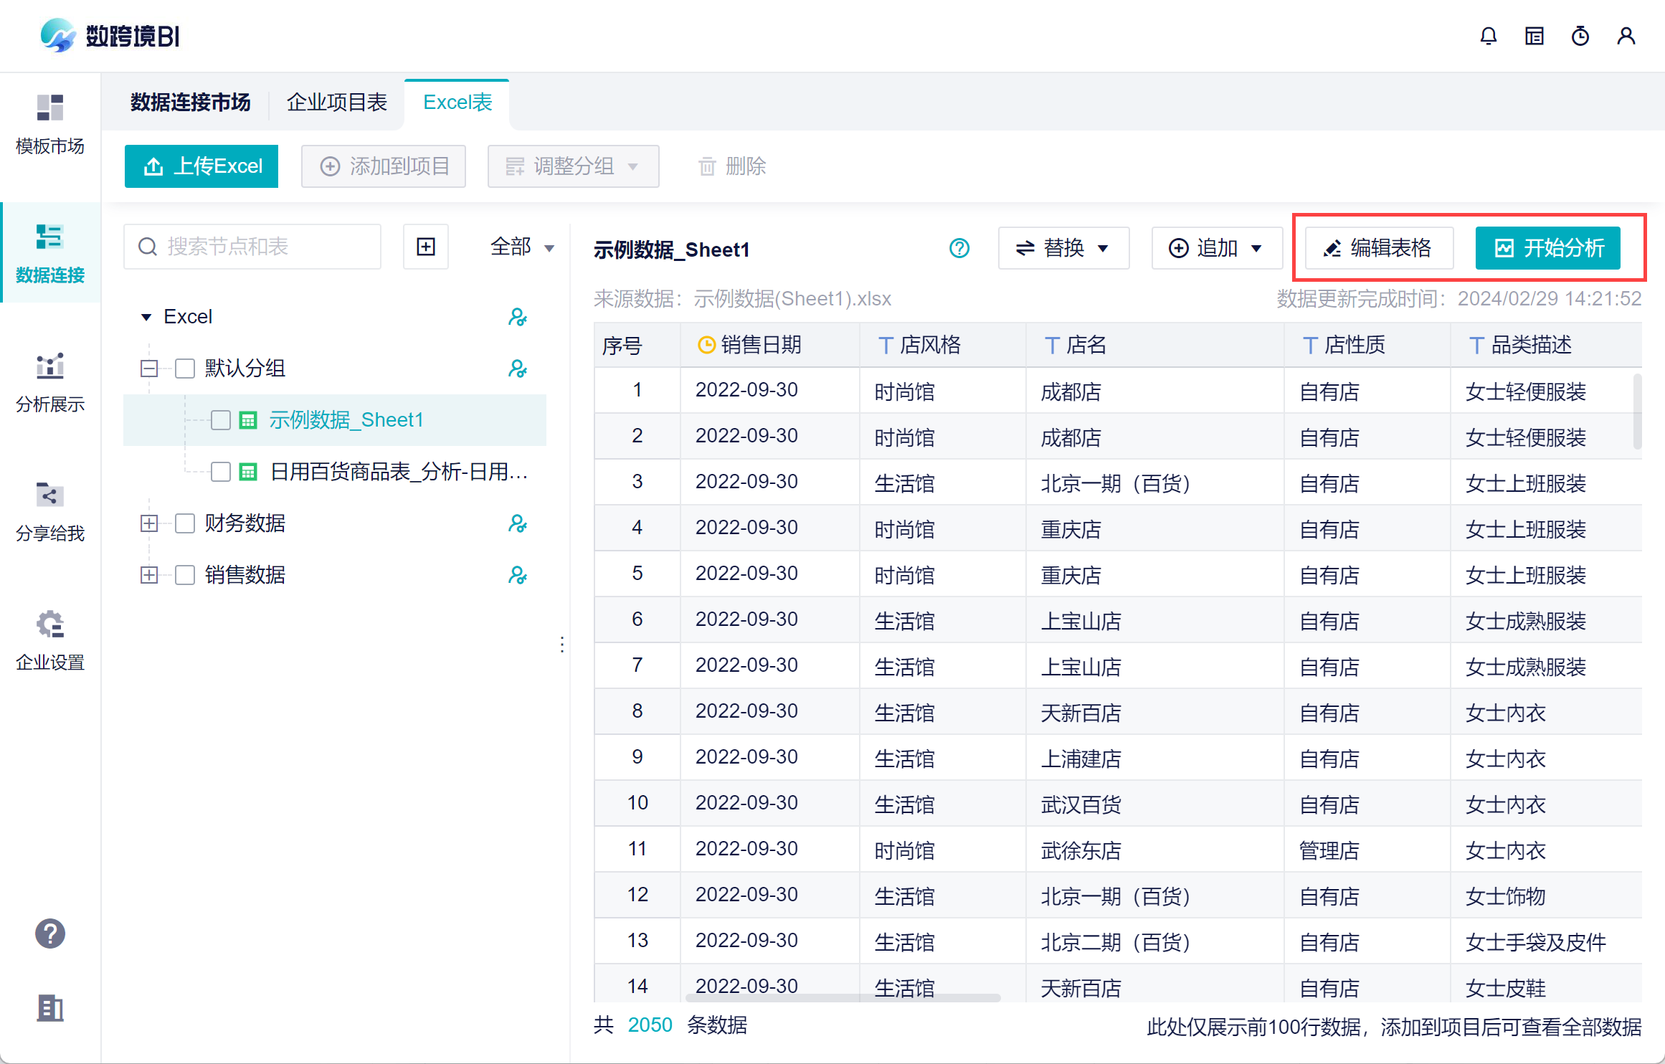The height and width of the screenshot is (1064, 1665).
Task: Click the 开始分析 button
Action: (1547, 248)
